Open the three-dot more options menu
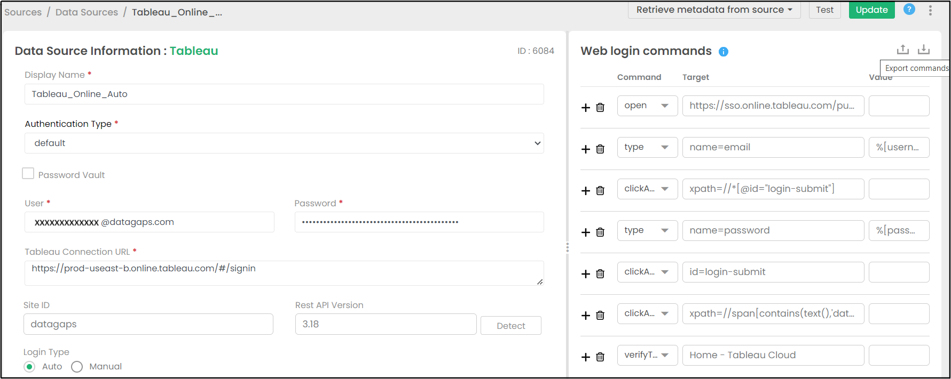 click(x=930, y=10)
